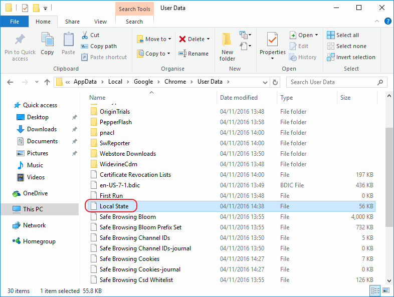Expand the Delete options arrow
The image size is (394, 297).
(x=209, y=39)
